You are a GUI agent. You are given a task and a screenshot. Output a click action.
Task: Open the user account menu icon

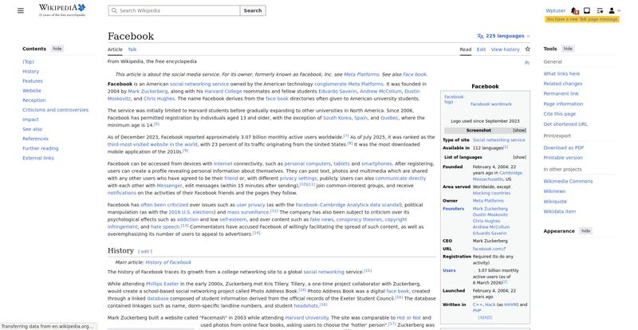tap(611, 10)
